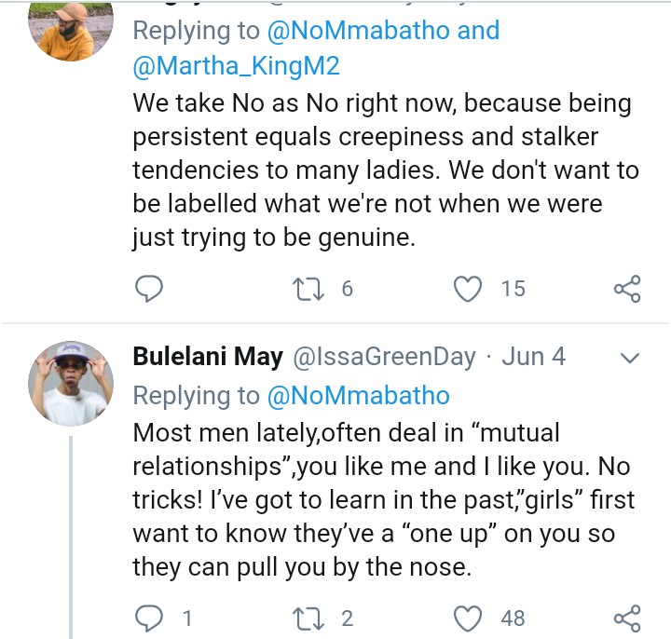Share the tweet about persistence and creepiness
This screenshot has height=639, width=671.
(x=627, y=289)
